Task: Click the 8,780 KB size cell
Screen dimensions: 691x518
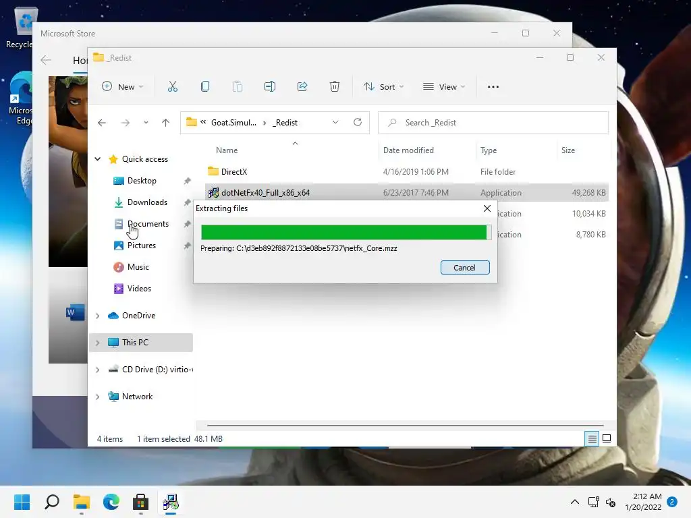Action: [590, 235]
